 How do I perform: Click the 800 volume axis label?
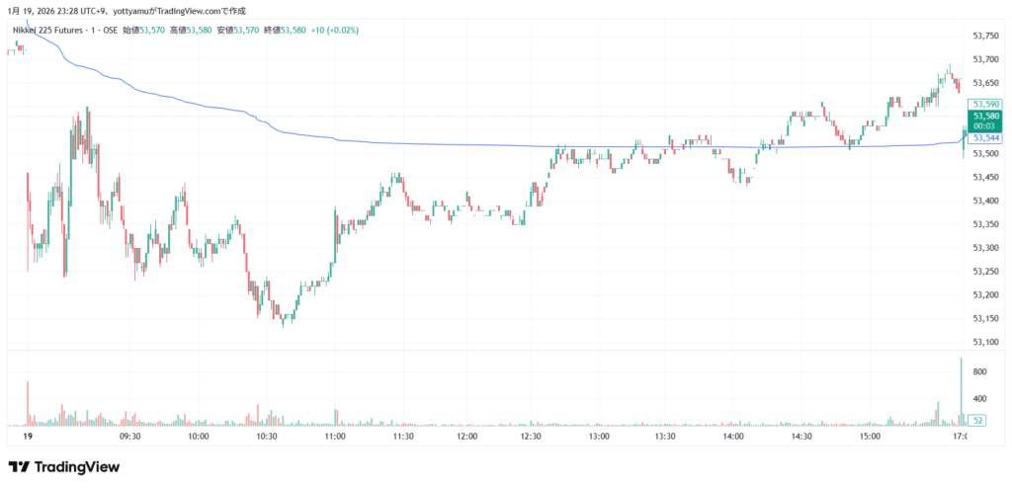(980, 371)
